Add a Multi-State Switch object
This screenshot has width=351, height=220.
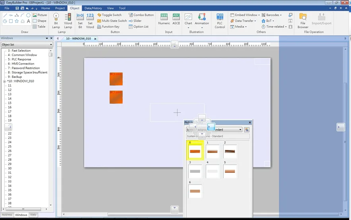pyautogui.click(x=112, y=21)
